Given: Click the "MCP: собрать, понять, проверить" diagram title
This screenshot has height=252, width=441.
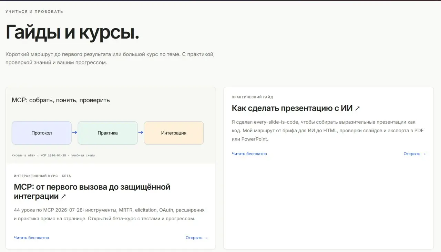Looking at the screenshot, I should [61, 100].
